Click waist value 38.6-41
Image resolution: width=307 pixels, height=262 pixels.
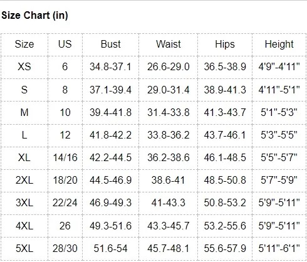coord(169,180)
